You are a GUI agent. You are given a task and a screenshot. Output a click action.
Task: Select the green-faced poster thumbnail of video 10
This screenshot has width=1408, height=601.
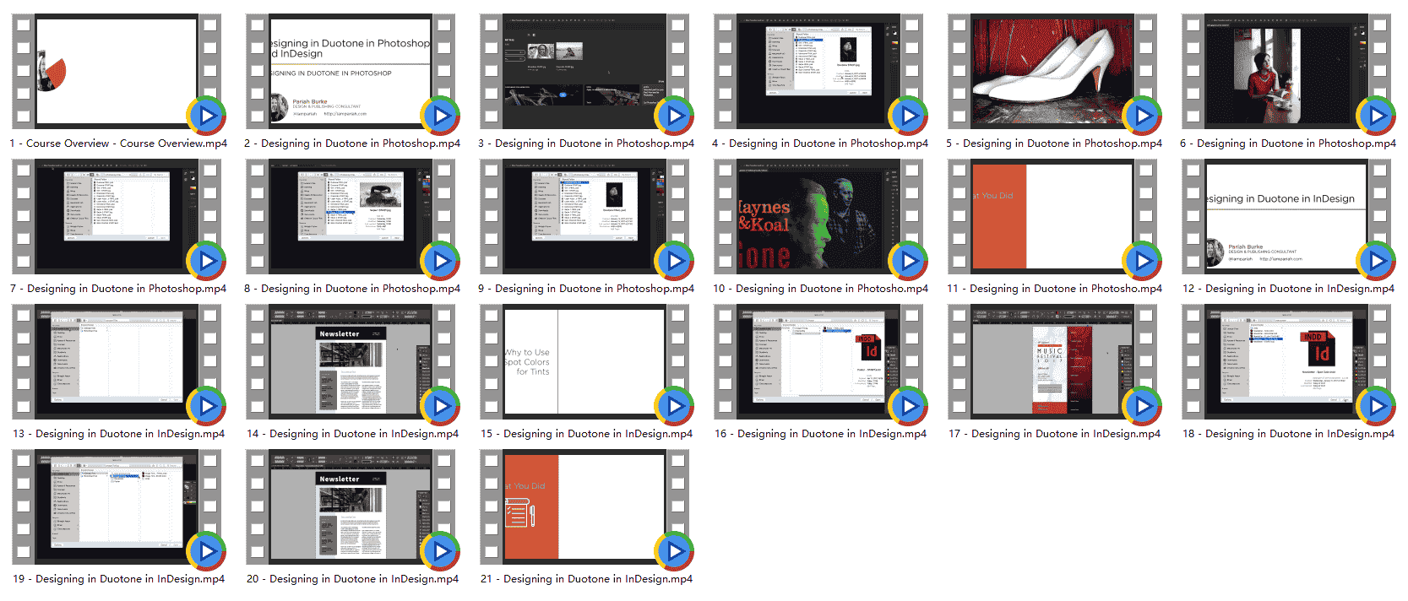pyautogui.click(x=818, y=216)
